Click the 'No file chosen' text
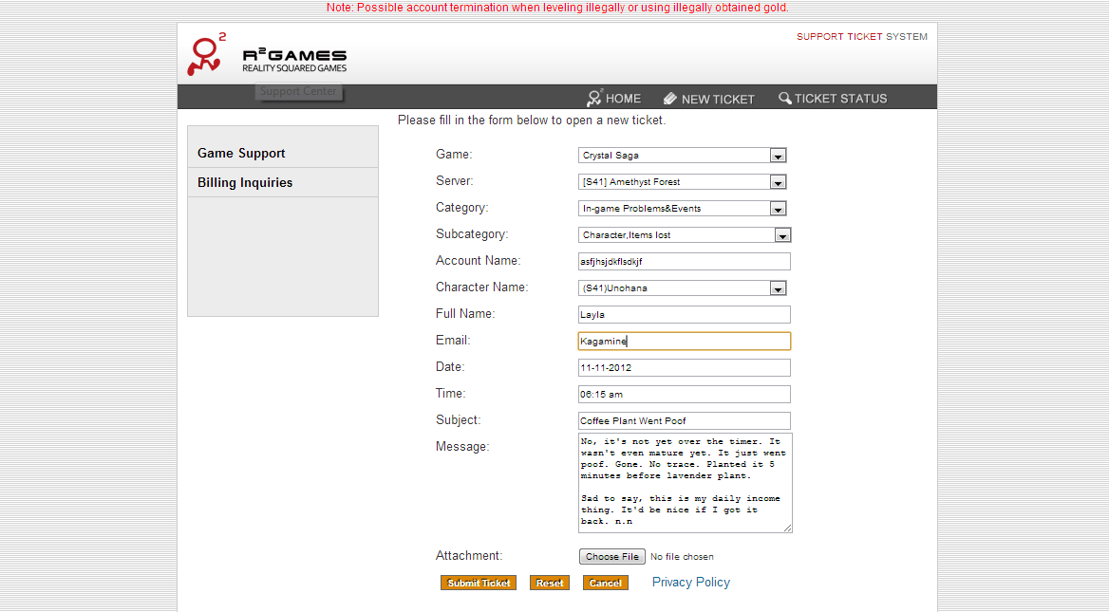Image resolution: width=1109 pixels, height=612 pixels. (682, 557)
